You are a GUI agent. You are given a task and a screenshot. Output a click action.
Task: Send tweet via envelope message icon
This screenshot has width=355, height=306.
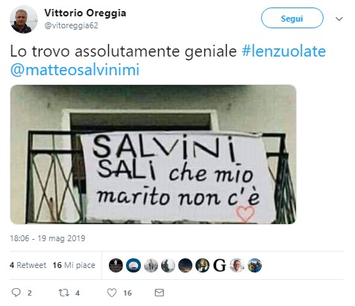pos(159,293)
